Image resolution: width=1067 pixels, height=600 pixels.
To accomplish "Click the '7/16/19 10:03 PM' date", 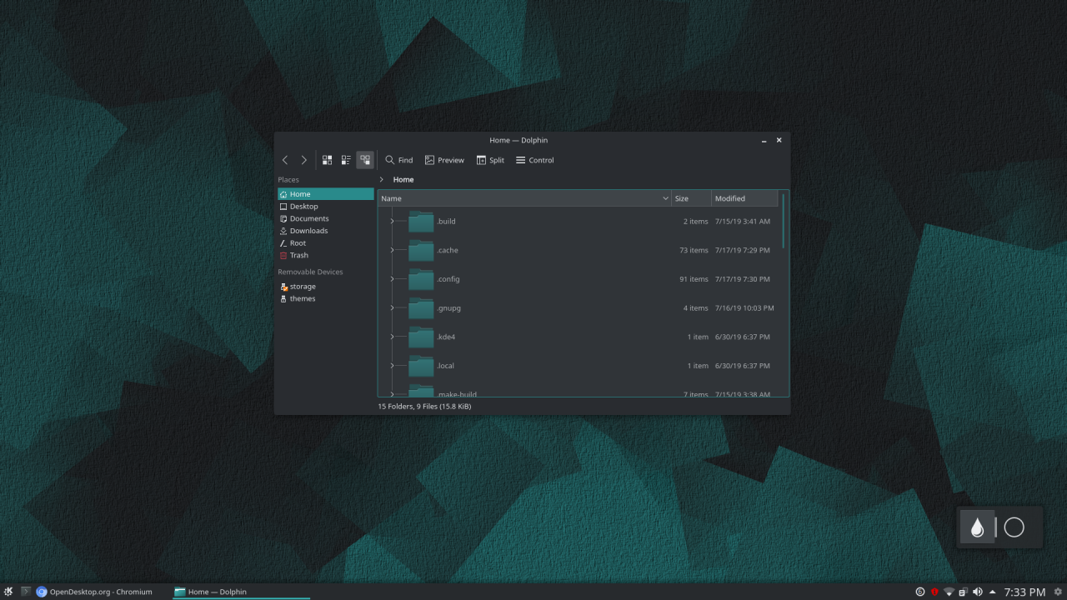I will click(744, 307).
